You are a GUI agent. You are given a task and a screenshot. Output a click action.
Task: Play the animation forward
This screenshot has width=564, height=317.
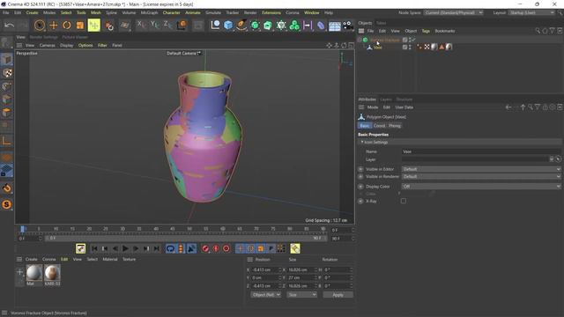(x=125, y=248)
